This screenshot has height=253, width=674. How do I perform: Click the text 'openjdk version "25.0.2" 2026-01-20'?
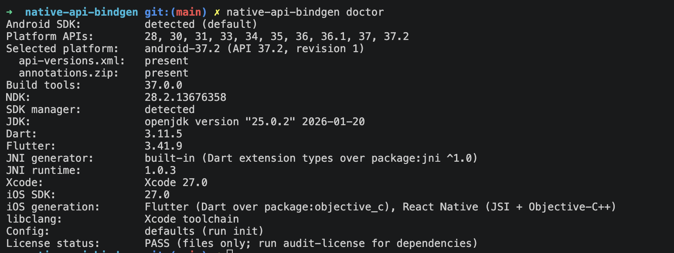255,122
